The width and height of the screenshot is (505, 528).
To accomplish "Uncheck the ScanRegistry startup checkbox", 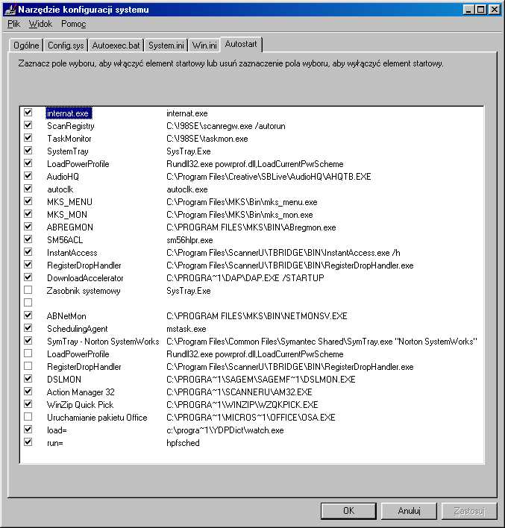I will click(x=28, y=125).
